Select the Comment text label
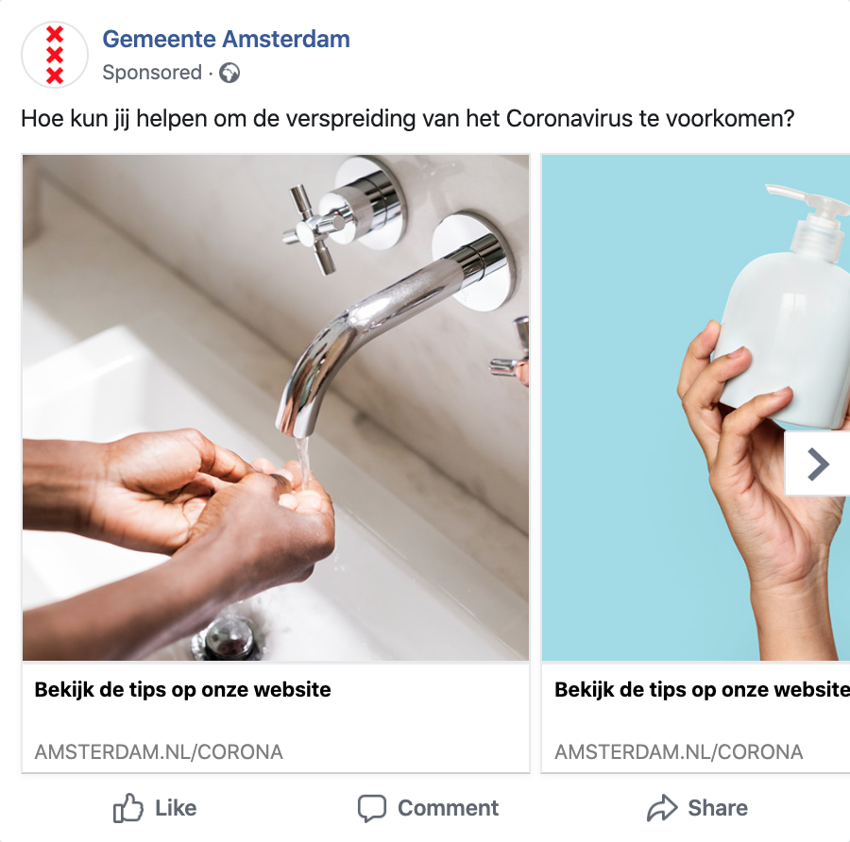 [x=448, y=808]
